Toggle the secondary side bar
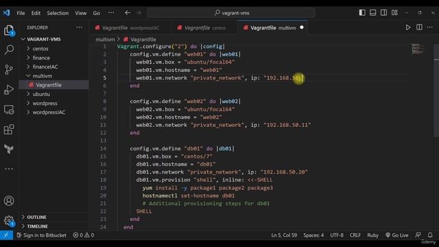This screenshot has height=247, width=439. [x=383, y=12]
